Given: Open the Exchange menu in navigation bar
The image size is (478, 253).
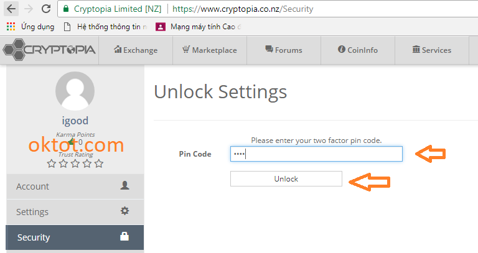Looking at the screenshot, I should pos(136,50).
